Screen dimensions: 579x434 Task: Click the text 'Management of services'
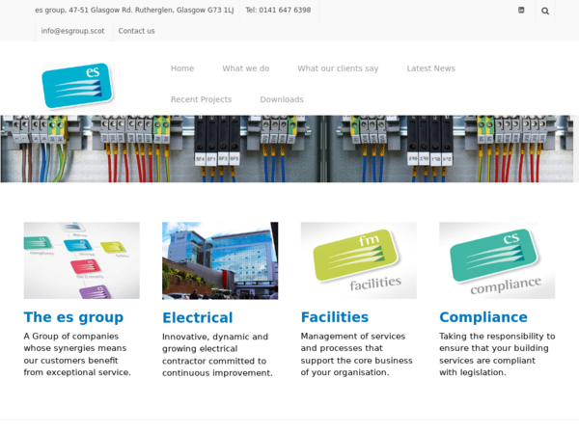[352, 337]
